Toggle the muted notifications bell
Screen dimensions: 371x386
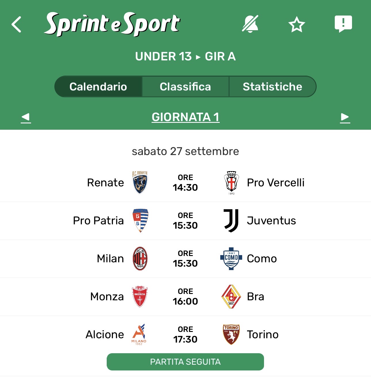coord(250,24)
